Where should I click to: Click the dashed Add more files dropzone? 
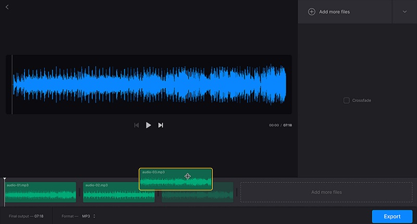[x=326, y=192]
